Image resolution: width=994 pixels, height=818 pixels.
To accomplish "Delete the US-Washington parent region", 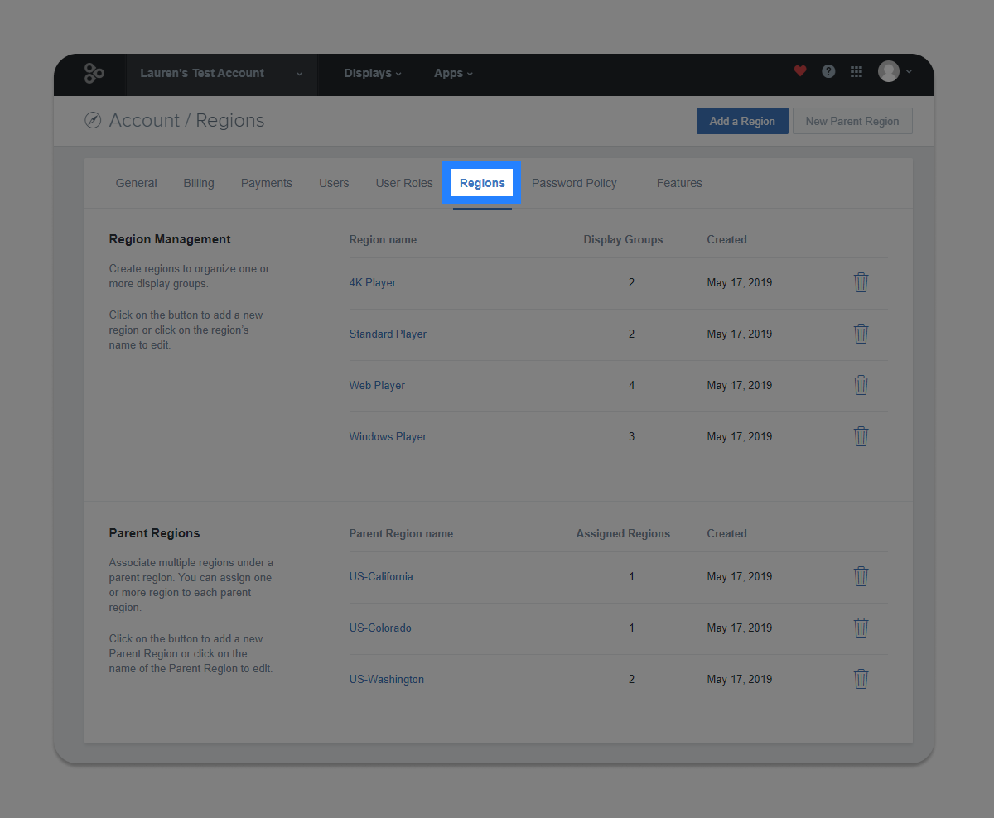I will tap(861, 679).
